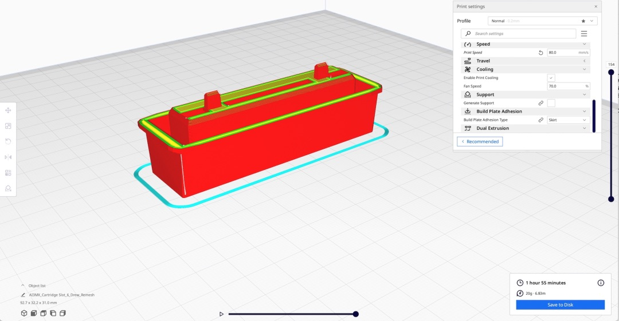Viewport: 619px width, 321px height.
Task: Close the Print settings panel
Action: point(596,6)
